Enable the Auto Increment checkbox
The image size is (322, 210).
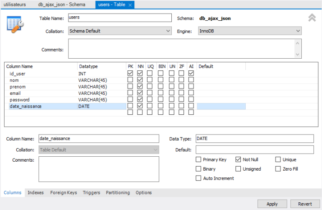(x=198, y=178)
